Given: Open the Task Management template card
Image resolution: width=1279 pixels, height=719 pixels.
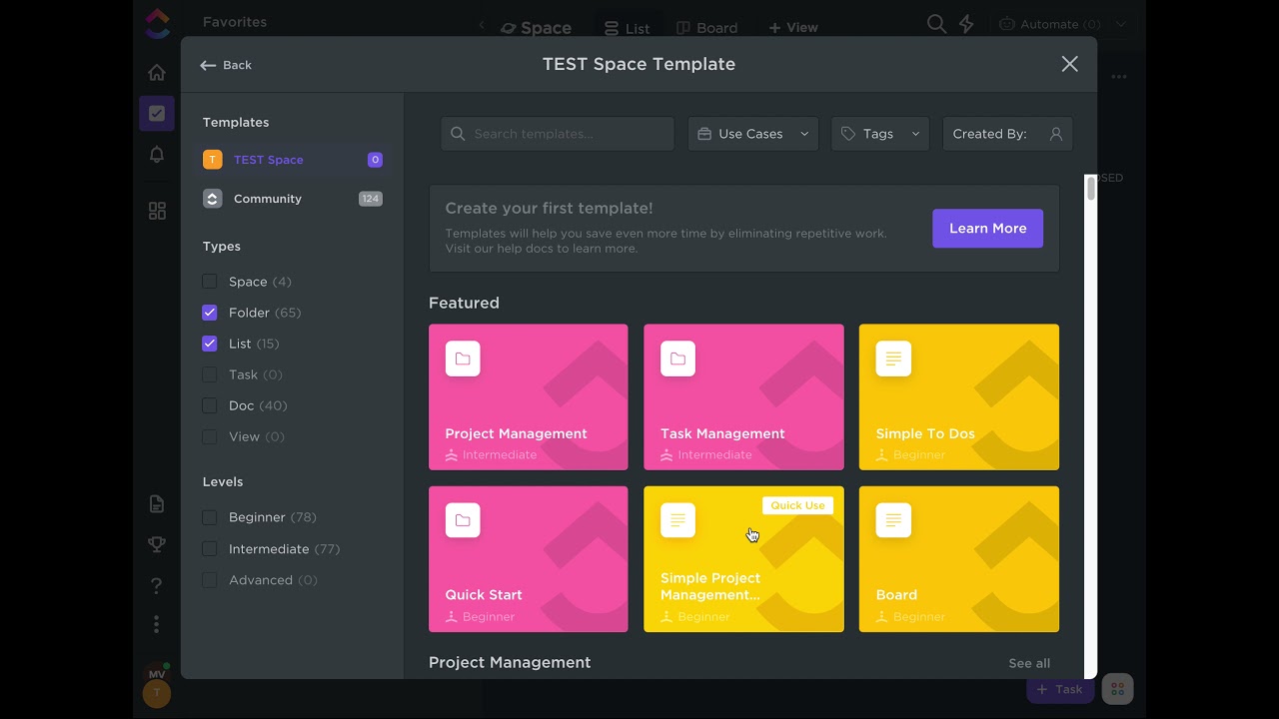Looking at the screenshot, I should tap(743, 396).
